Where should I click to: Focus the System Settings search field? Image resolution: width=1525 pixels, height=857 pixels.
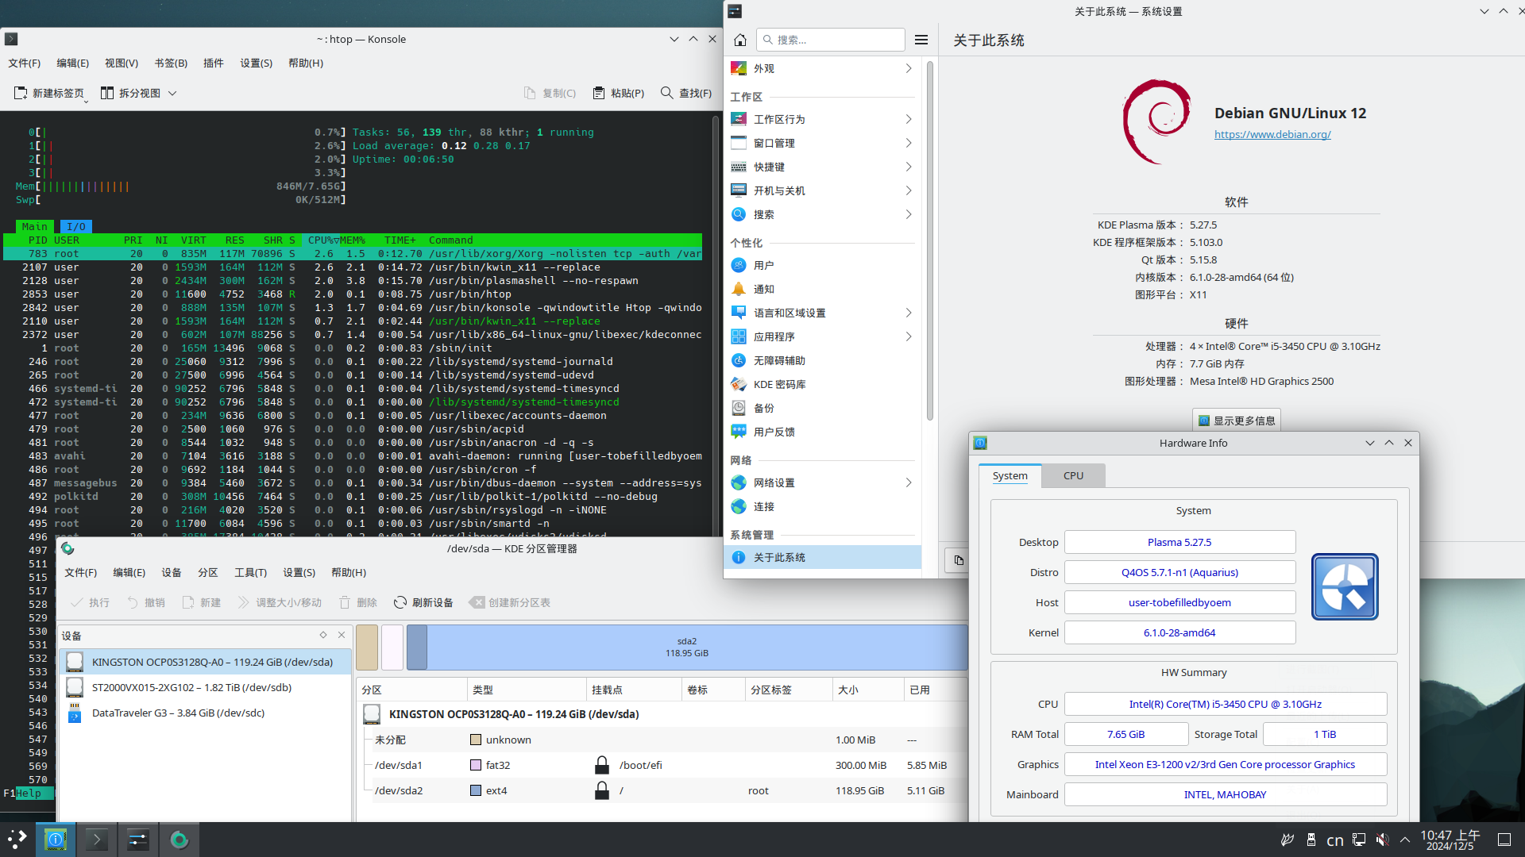[x=831, y=40]
